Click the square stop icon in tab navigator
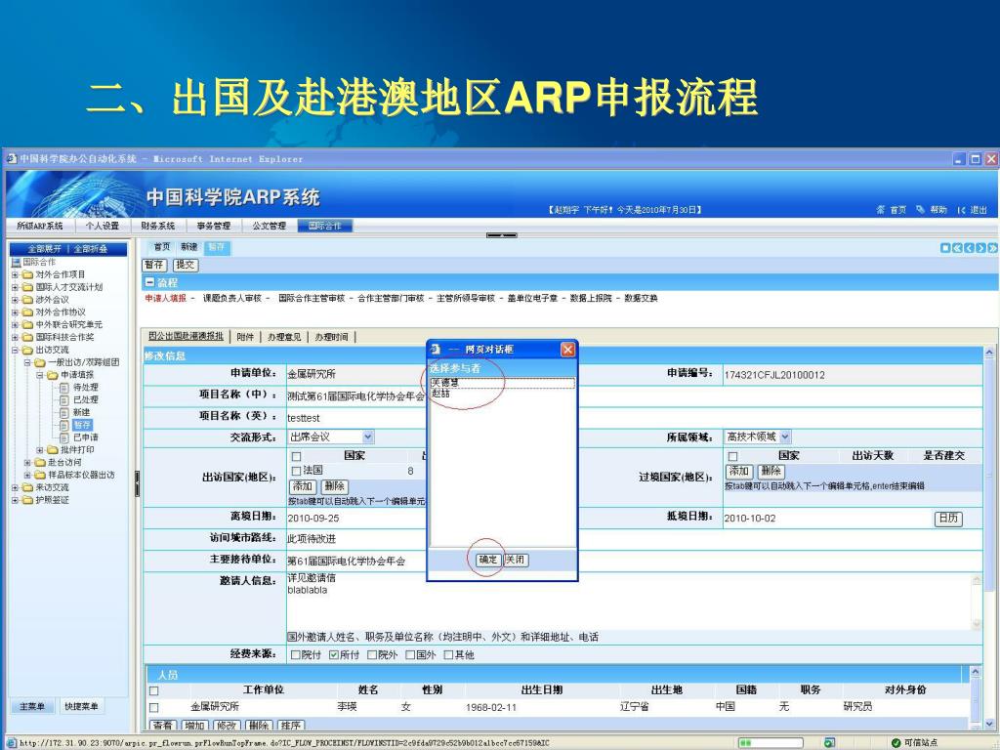The image size is (1000, 750). [x=945, y=248]
